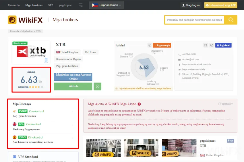
Task: Click the https://twitter.com/xtbde link
Action: 193,70
